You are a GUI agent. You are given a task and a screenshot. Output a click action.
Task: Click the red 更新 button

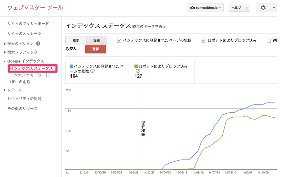[x=96, y=49]
